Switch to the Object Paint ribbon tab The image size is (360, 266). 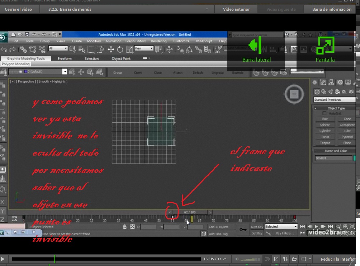(121, 58)
